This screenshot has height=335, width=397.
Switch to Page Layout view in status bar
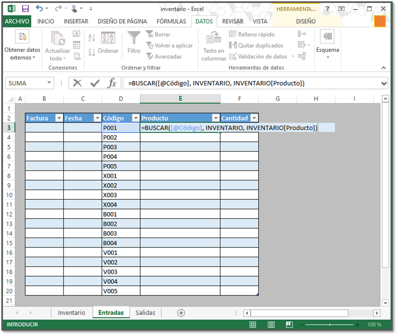(271, 325)
